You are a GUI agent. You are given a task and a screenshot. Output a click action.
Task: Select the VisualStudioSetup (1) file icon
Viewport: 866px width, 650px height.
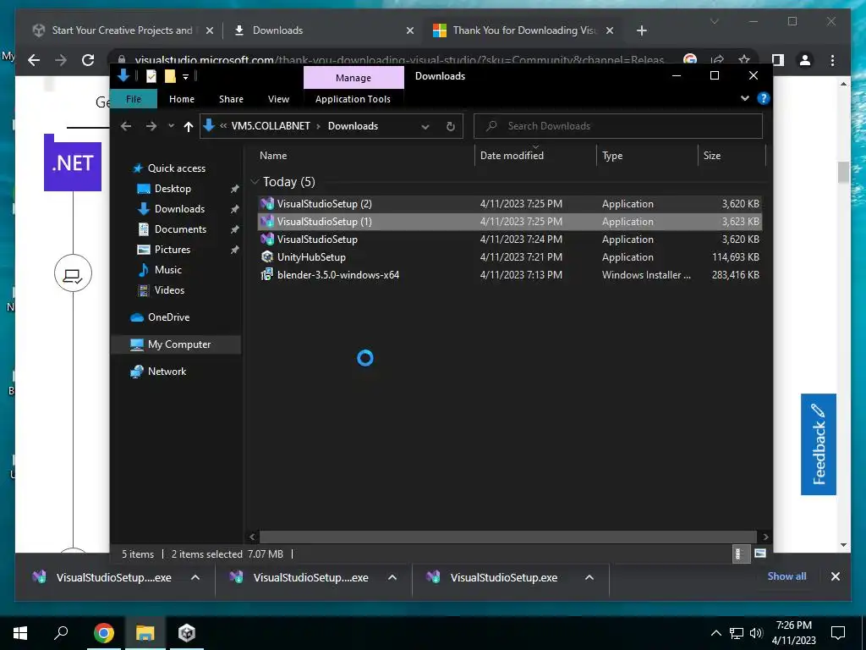coord(267,221)
